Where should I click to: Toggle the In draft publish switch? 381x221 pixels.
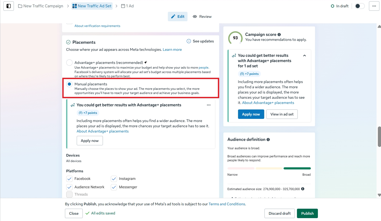[x=360, y=6]
